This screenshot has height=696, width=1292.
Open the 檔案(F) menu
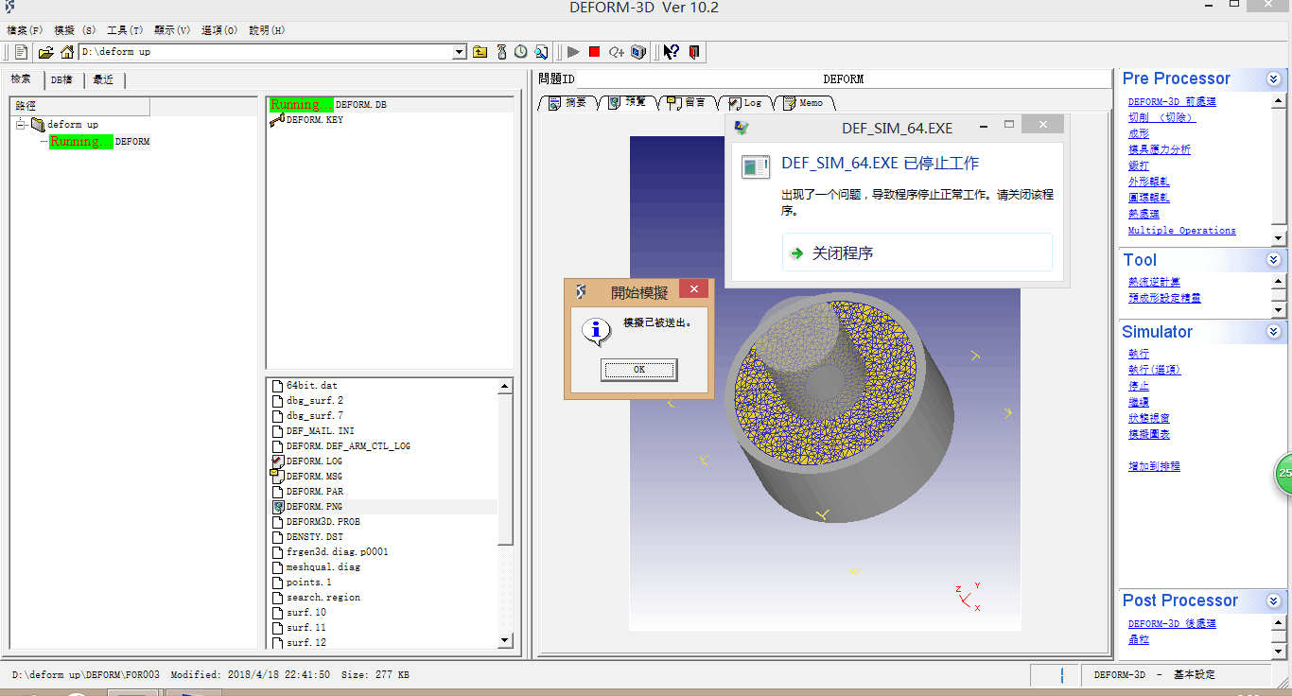25,30
